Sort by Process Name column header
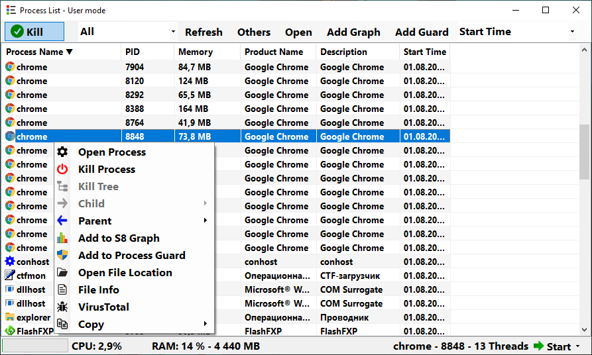592x355 pixels. click(x=62, y=52)
